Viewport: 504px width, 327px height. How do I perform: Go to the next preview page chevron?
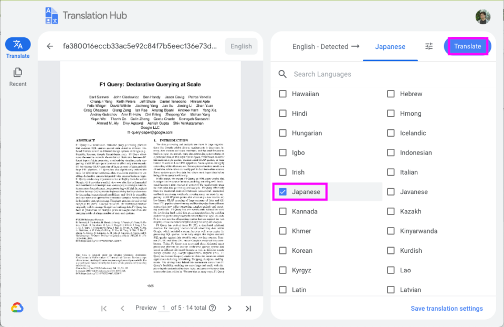tap(229, 308)
